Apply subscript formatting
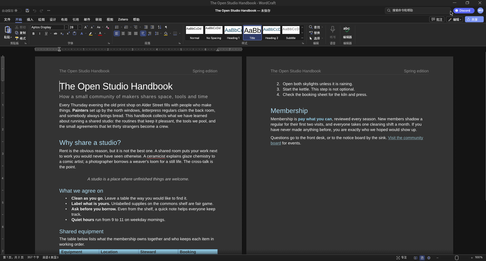486x261 pixels. click(x=62, y=33)
